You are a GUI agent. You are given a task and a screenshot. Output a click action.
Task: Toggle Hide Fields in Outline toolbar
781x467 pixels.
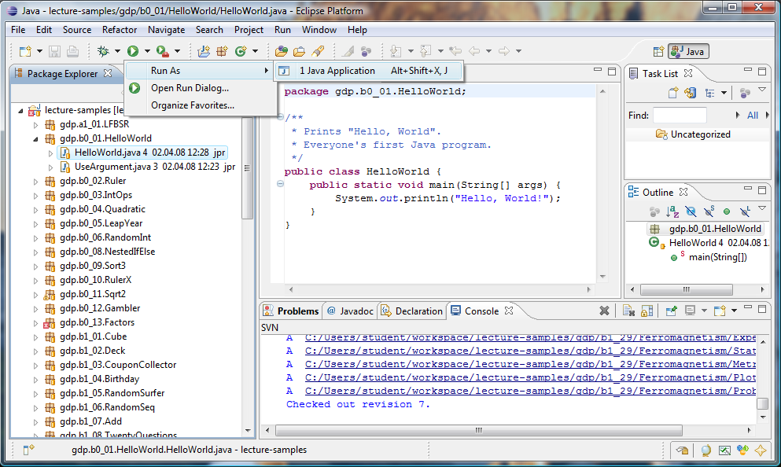(x=691, y=211)
